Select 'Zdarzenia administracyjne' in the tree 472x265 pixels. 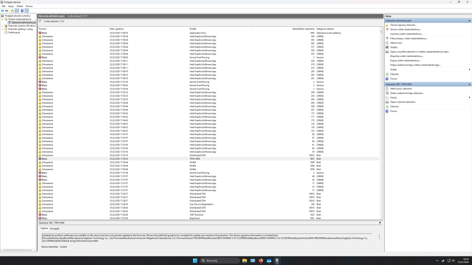click(x=24, y=23)
